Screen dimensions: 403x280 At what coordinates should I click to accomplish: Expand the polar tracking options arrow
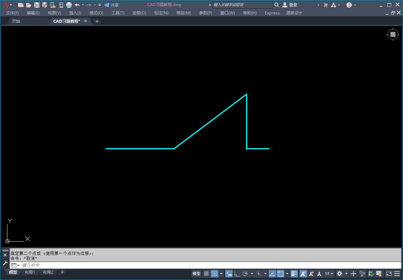(x=252, y=273)
